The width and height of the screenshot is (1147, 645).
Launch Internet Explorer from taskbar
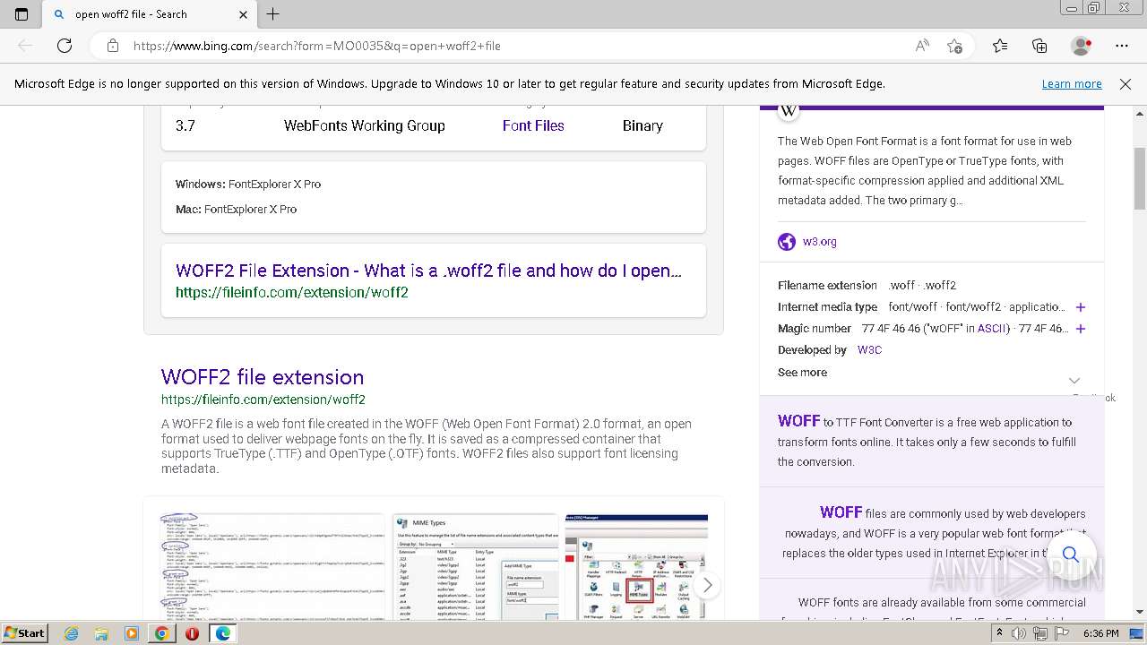tap(72, 633)
